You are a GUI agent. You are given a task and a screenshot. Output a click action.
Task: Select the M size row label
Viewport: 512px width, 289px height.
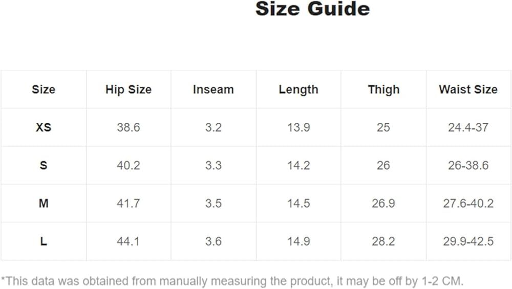[44, 204]
